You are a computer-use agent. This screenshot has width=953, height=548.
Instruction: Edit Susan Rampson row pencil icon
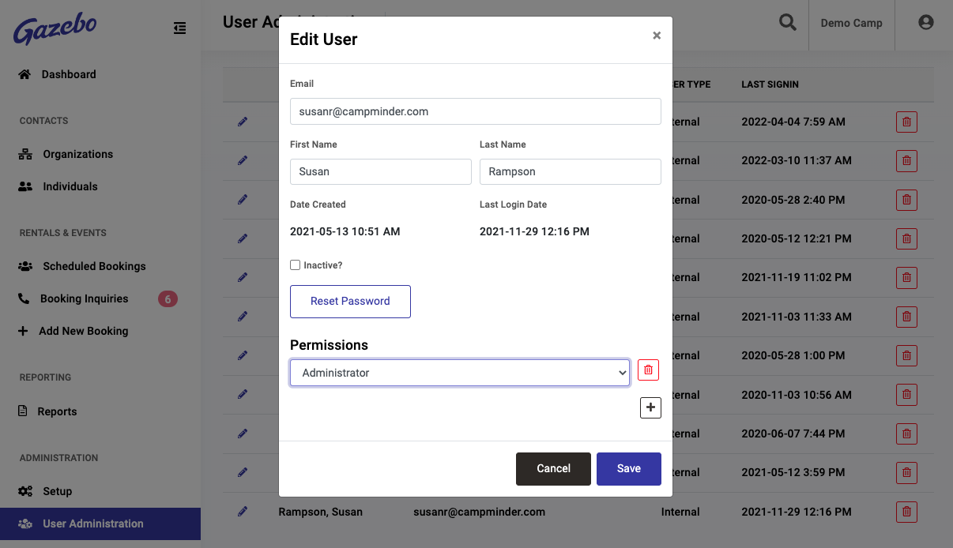point(243,512)
